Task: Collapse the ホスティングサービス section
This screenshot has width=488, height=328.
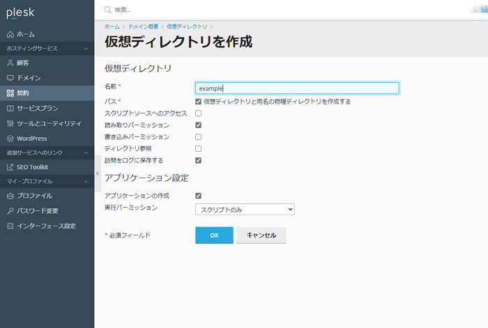Action: click(86, 49)
